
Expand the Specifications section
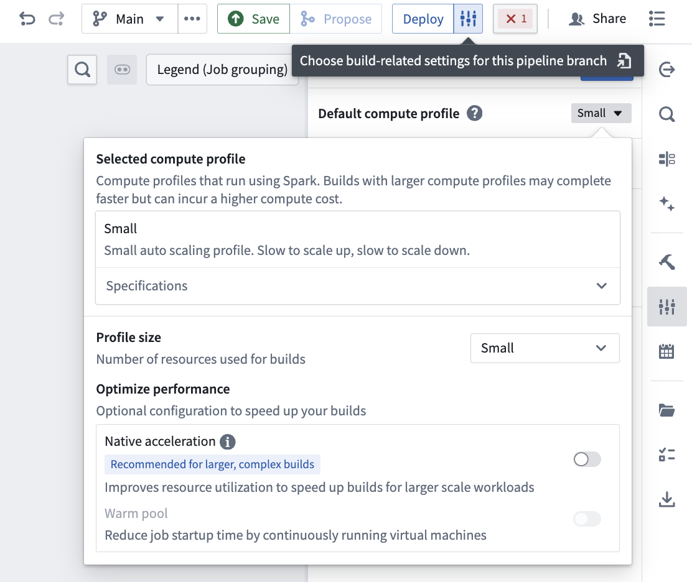tap(358, 286)
